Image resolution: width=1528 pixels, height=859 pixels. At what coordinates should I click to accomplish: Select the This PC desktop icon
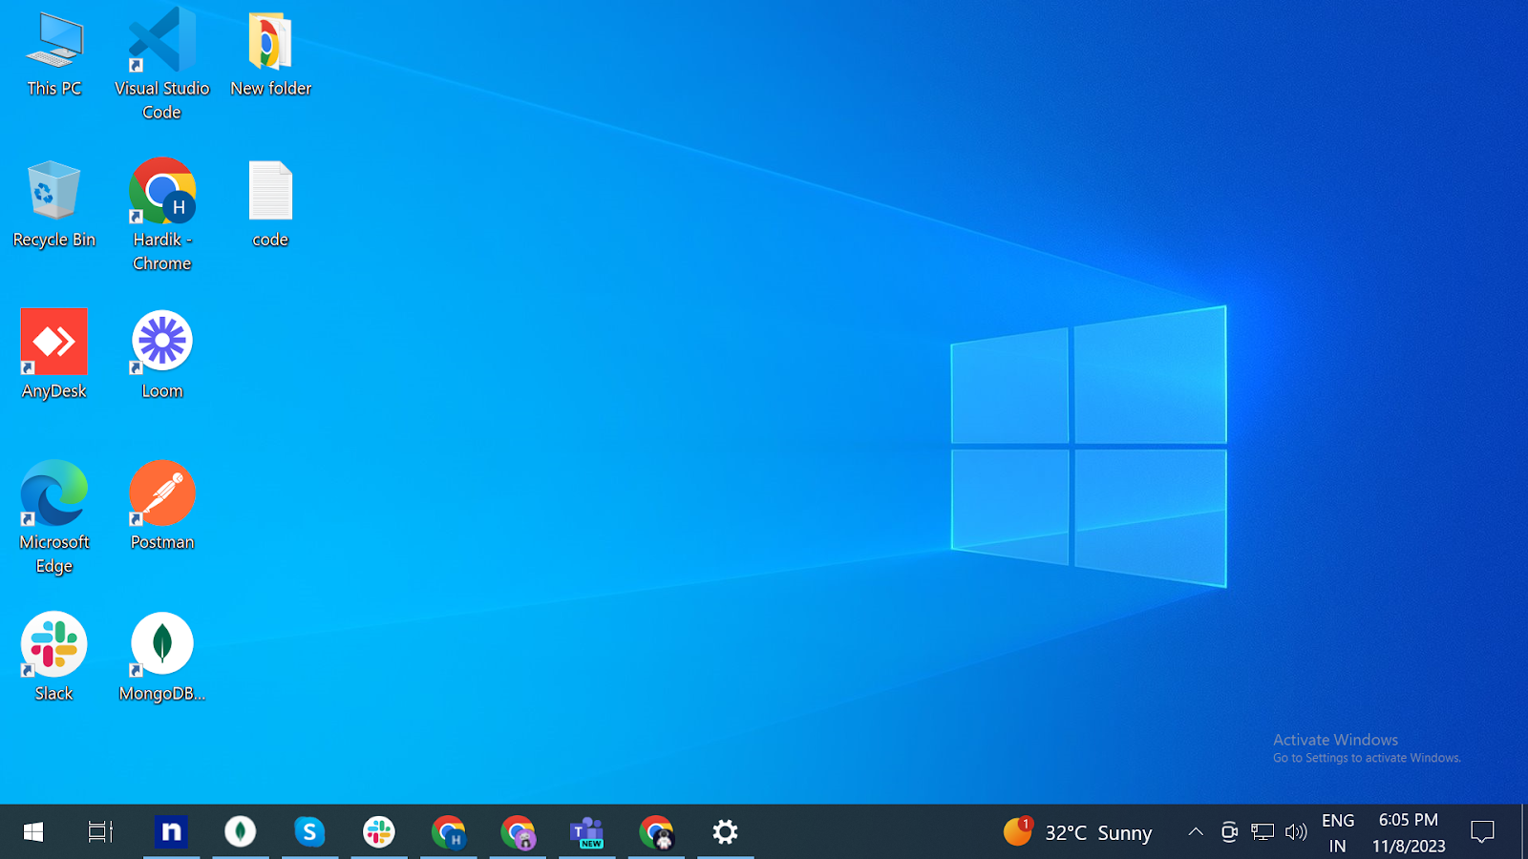click(53, 43)
